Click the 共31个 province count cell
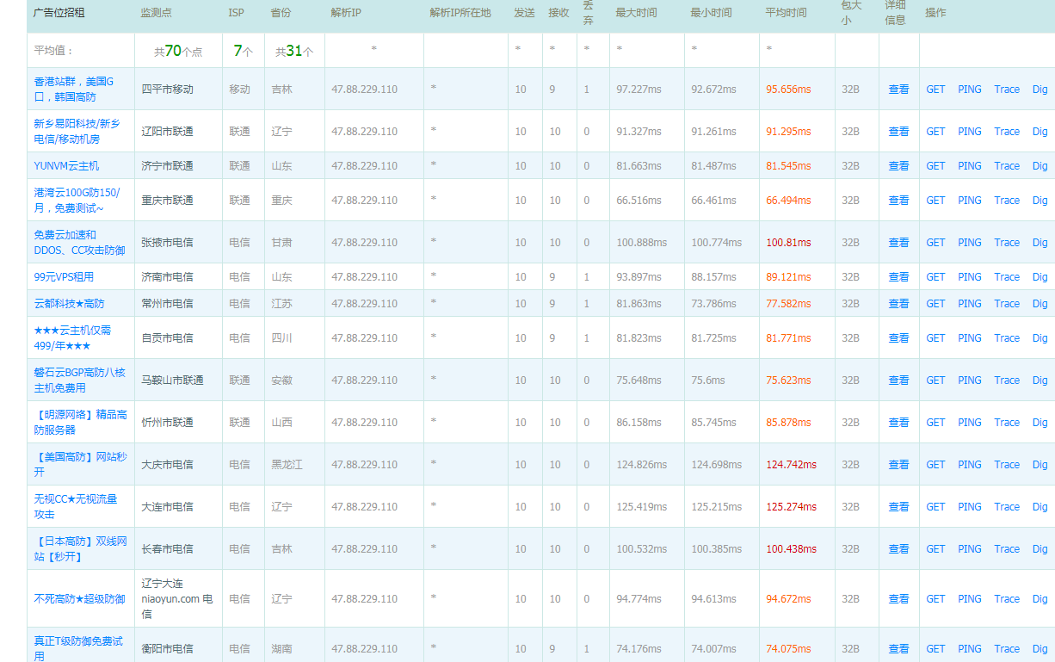Viewport: 1055px width, 662px height. pos(294,51)
